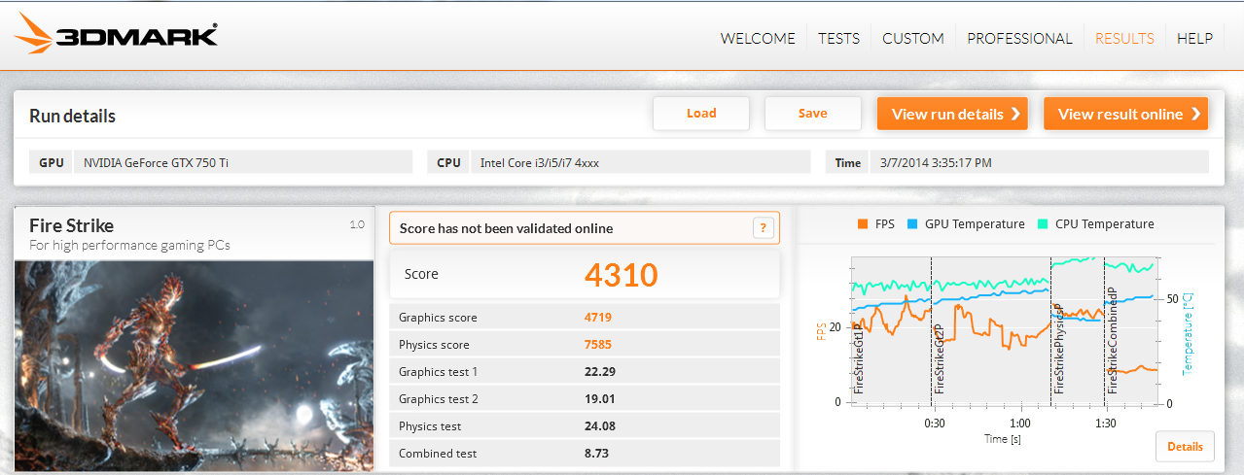The image size is (1244, 475).
Task: Click the Physics test value 24.08
Action: point(599,426)
